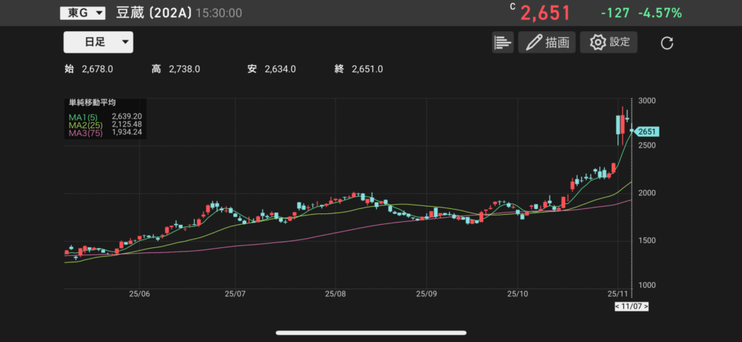Click the 高 2,738.0 high price
Screen dimensions: 742x342
(x=175, y=69)
